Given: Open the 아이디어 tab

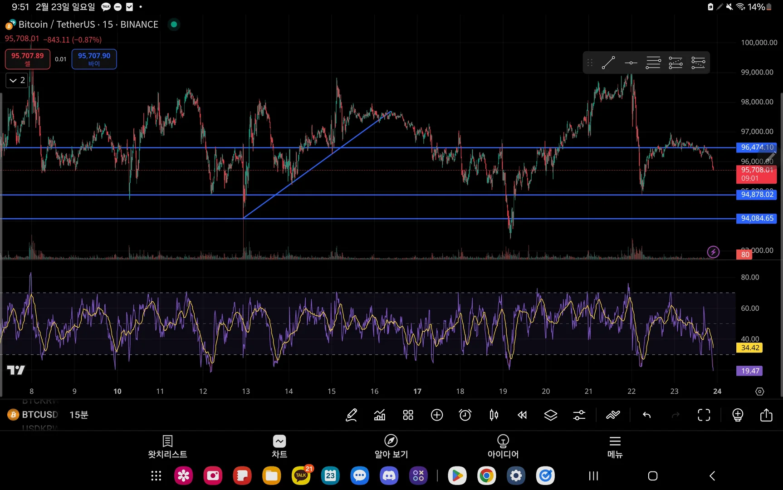Looking at the screenshot, I should tap(503, 447).
